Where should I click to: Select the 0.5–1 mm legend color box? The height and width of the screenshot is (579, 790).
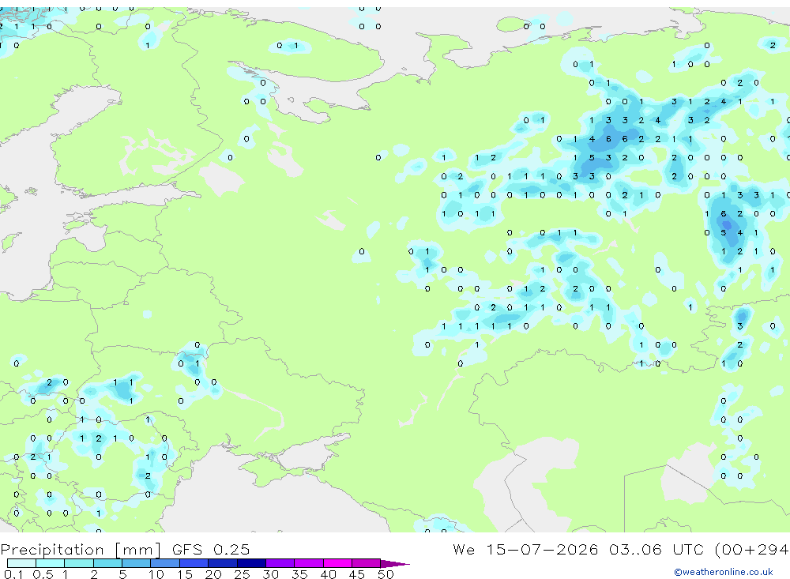click(51, 563)
